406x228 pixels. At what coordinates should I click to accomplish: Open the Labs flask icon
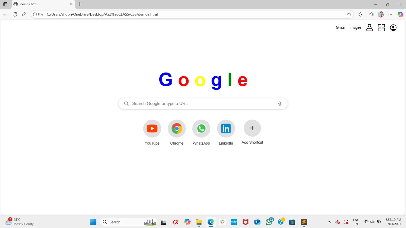coord(369,28)
